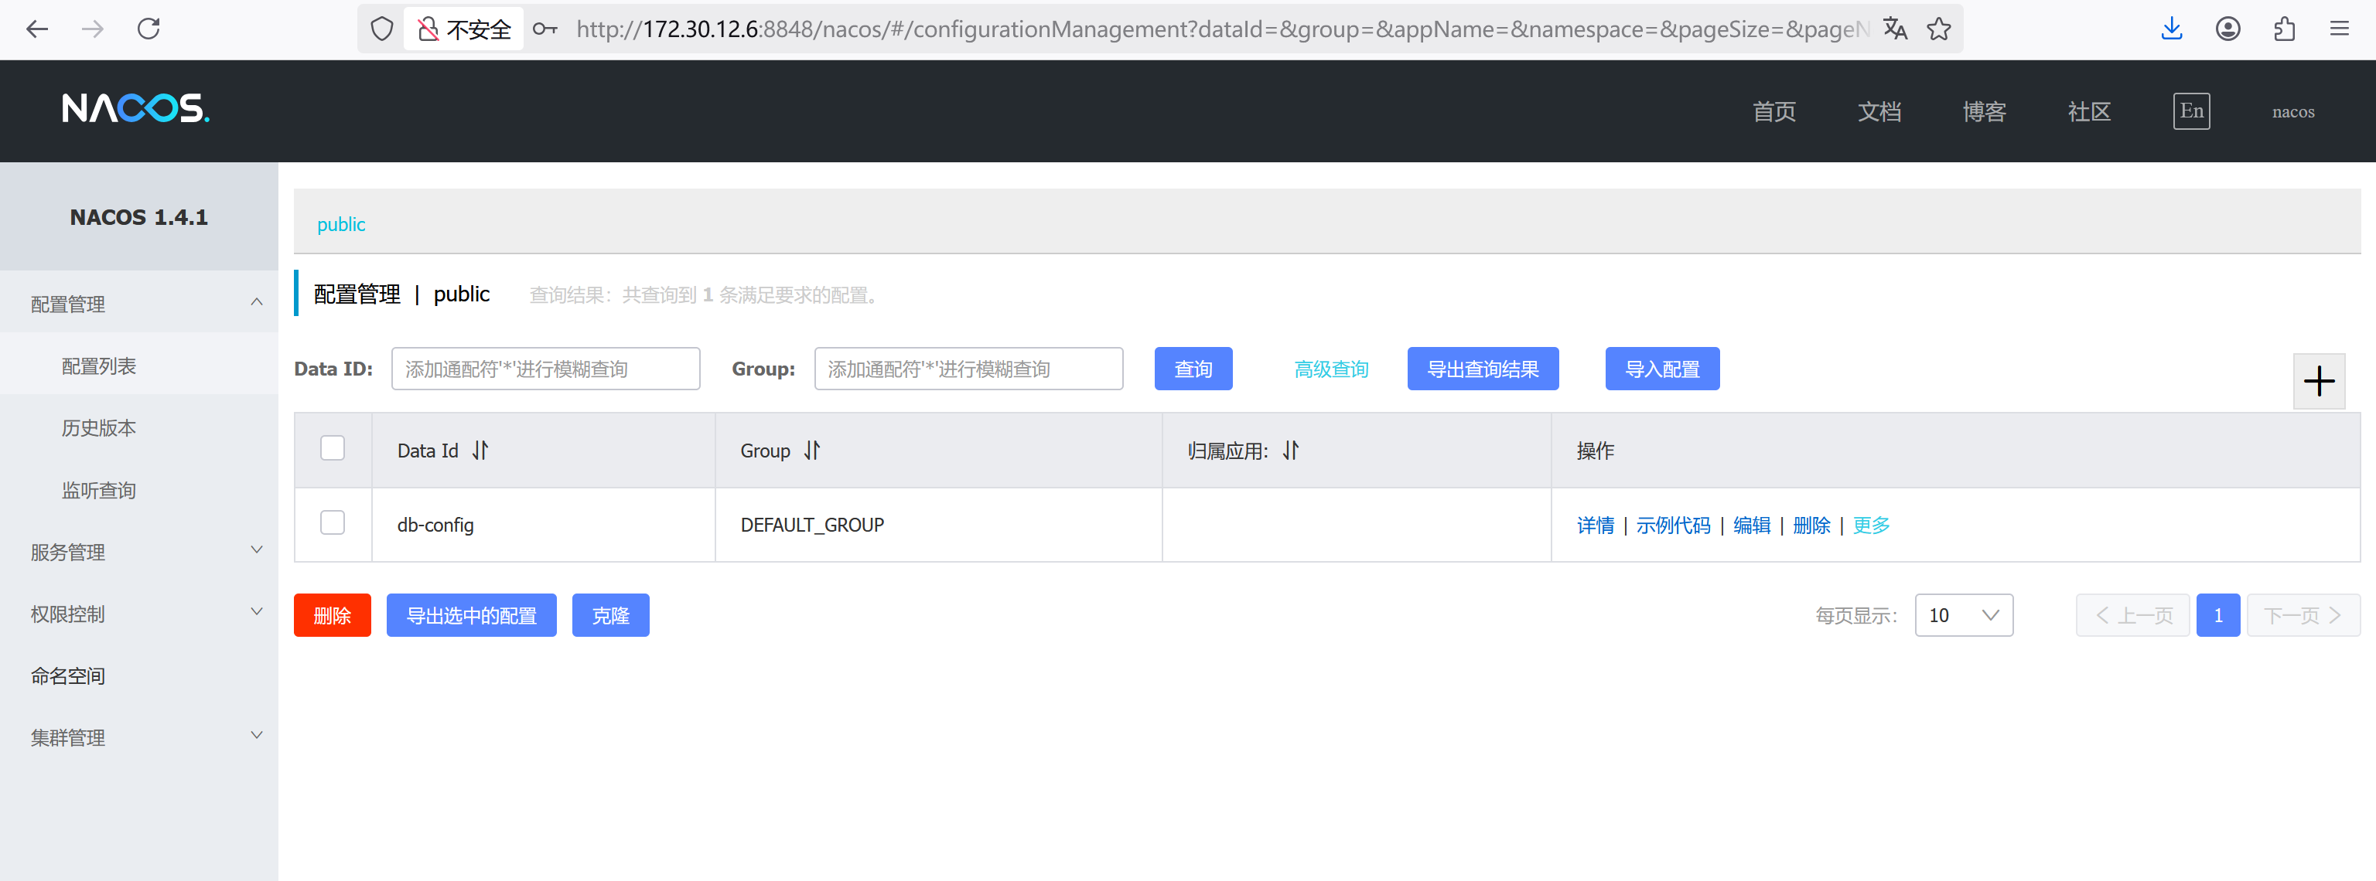Tick the checkbox for db-config row
Viewport: 2376px width, 881px height.
[332, 523]
